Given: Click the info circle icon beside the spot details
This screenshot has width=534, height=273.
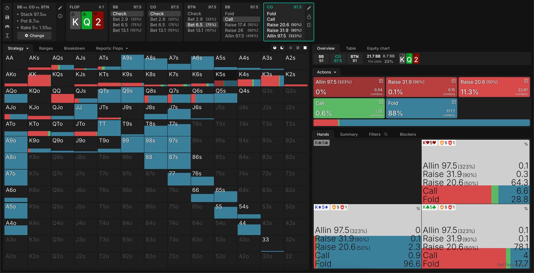Looking at the screenshot, I should pos(60,16).
